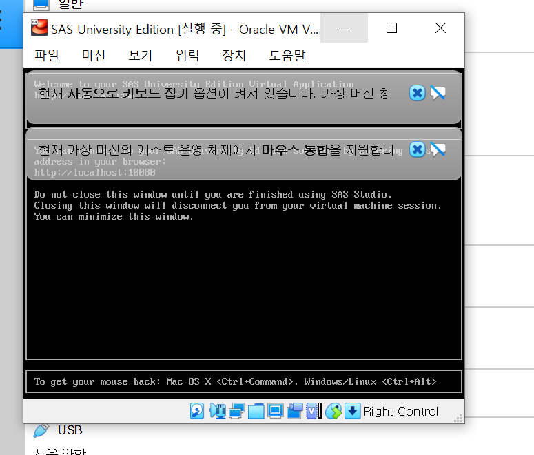The width and height of the screenshot is (534, 455).
Task: Dismiss the keyboard auto-capture notification
Action: 417,93
